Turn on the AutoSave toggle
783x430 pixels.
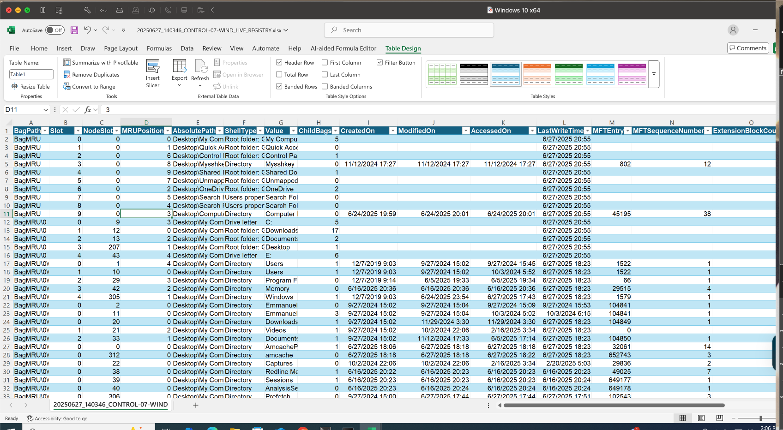click(x=54, y=30)
